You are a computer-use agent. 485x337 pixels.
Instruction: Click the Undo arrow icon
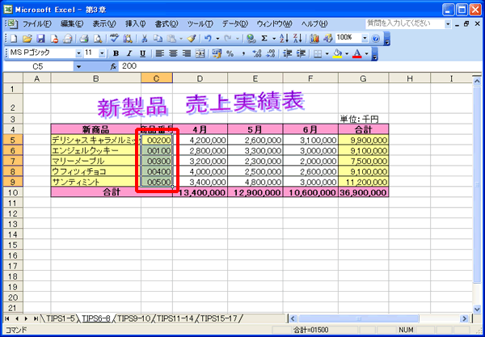208,38
